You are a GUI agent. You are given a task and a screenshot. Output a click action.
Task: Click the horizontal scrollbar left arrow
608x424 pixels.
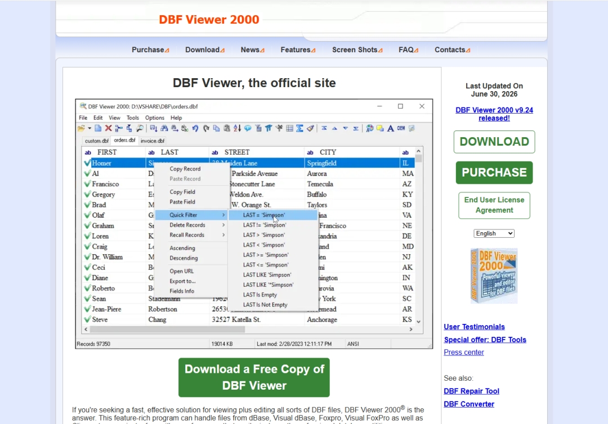pos(86,329)
